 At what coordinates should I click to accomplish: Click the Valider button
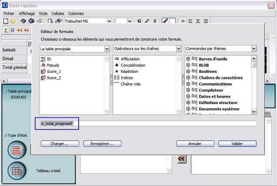(x=237, y=144)
